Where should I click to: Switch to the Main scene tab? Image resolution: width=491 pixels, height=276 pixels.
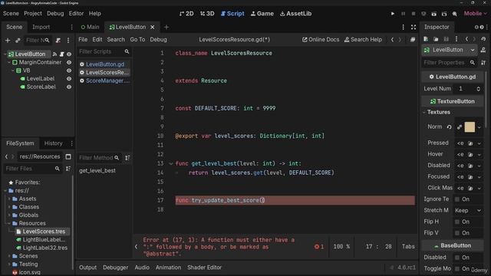coord(91,28)
